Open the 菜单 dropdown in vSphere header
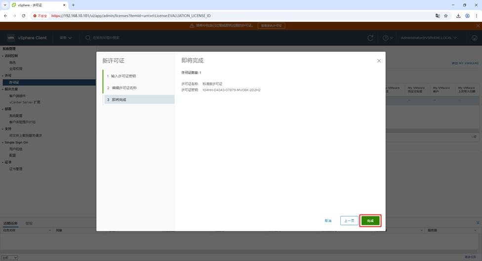The height and width of the screenshot is (261, 482). coord(66,38)
